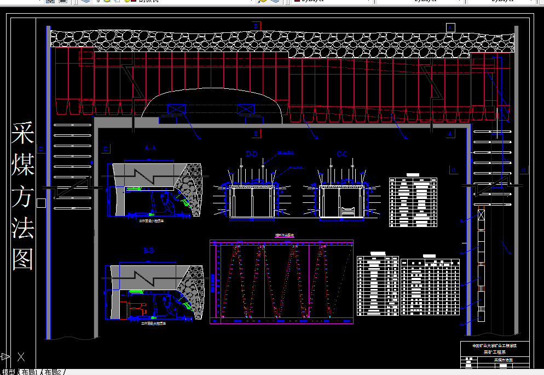Open the 布局1 layout tab

[30, 372]
